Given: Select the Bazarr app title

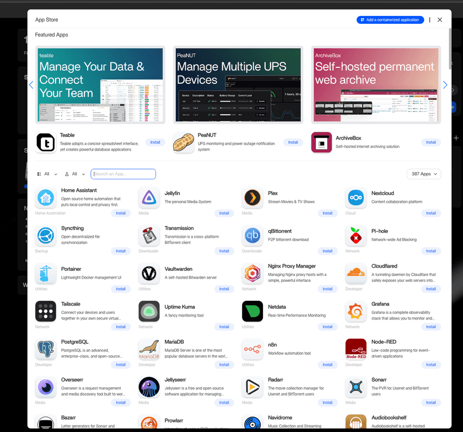Looking at the screenshot, I should pyautogui.click(x=68, y=418).
